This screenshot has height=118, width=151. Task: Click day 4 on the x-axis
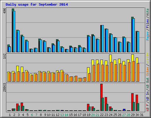pyautogui.click(x=23, y=115)
